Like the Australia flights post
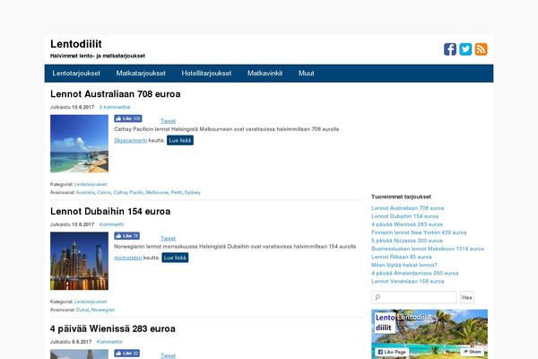Image resolution: width=538 pixels, height=359 pixels. 128,118
